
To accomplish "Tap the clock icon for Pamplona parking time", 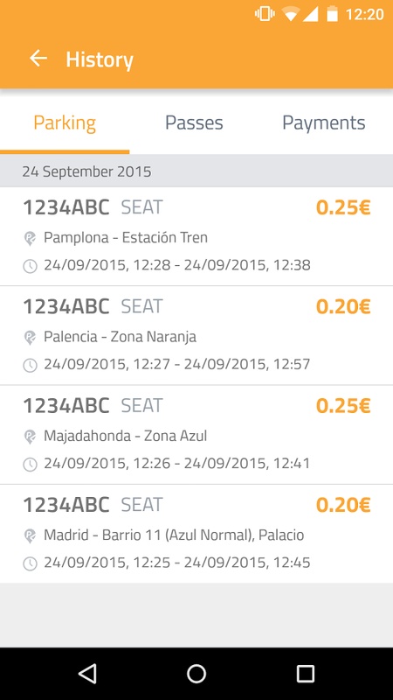I will 30,267.
